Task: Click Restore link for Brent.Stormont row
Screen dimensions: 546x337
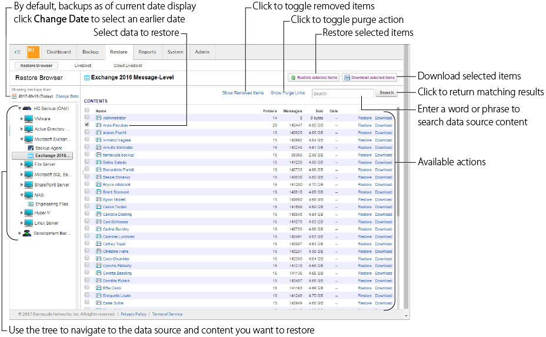Action: [x=365, y=192]
